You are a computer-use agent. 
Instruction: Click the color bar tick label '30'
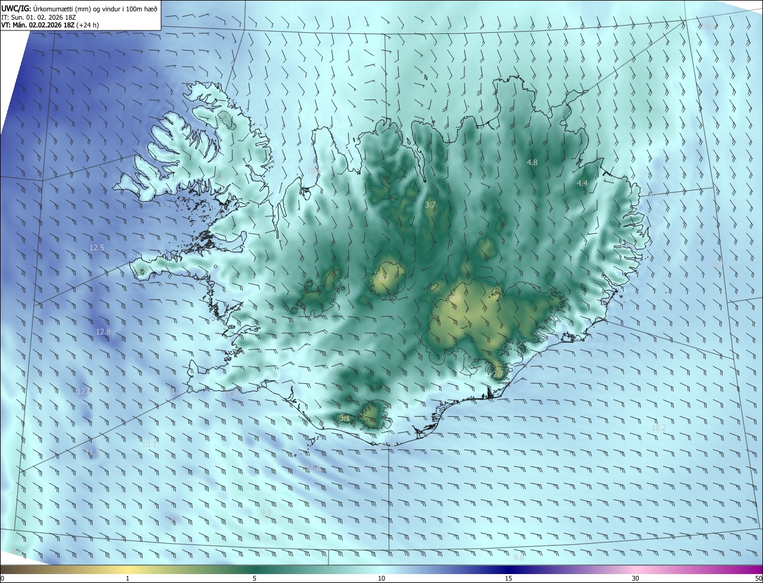[x=635, y=578]
